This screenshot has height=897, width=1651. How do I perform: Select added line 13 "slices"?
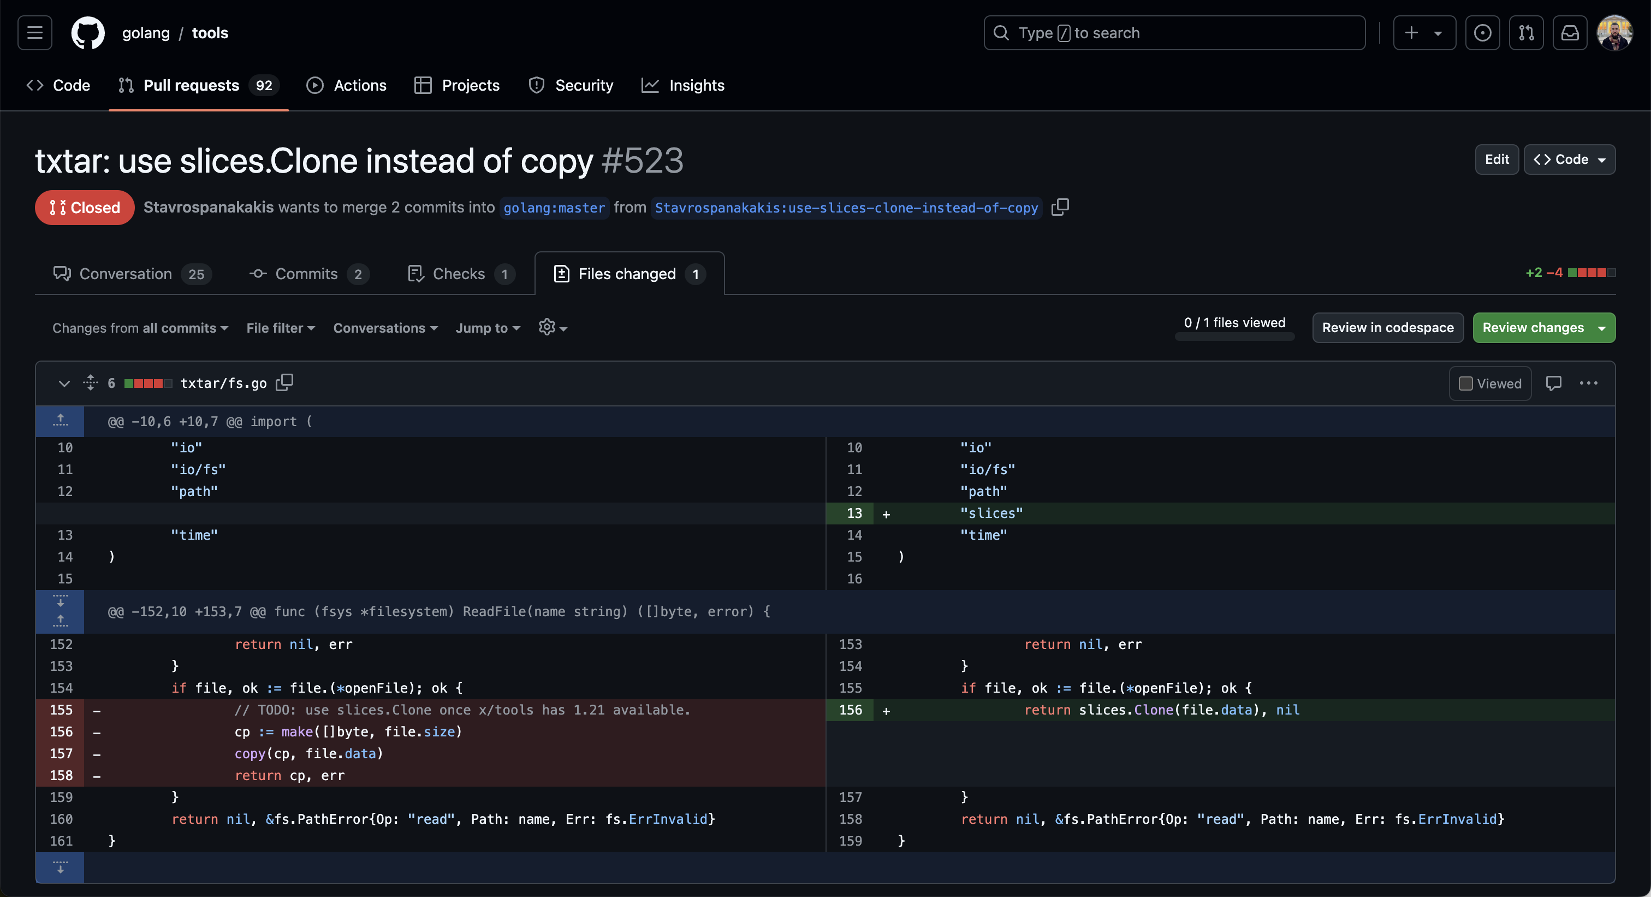coord(1220,513)
